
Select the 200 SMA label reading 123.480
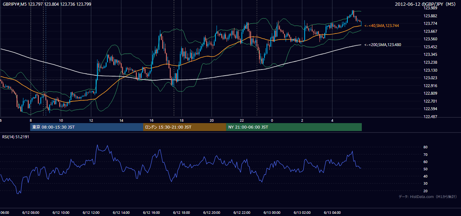click(x=383, y=45)
